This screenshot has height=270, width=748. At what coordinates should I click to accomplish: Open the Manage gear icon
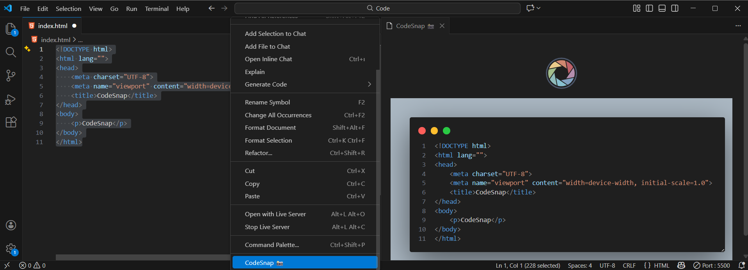pyautogui.click(x=11, y=249)
